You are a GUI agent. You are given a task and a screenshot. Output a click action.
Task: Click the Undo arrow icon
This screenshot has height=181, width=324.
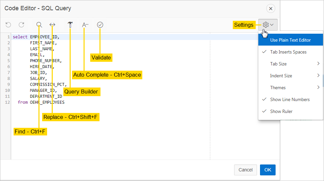click(x=8, y=25)
